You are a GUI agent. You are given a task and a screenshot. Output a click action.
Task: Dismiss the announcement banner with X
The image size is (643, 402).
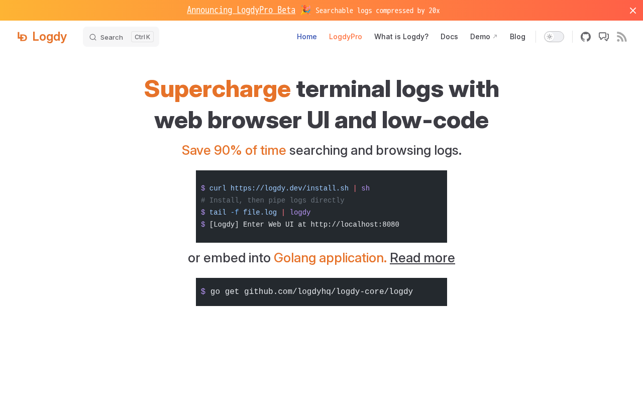pyautogui.click(x=633, y=11)
